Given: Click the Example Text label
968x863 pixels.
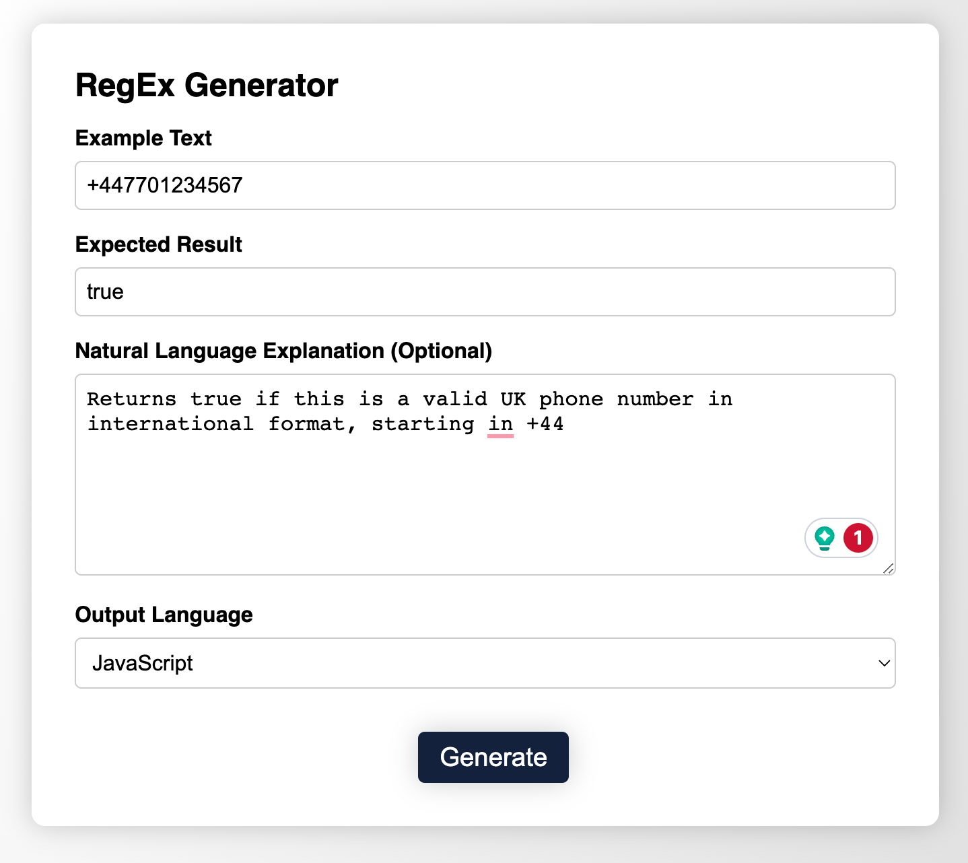Looking at the screenshot, I should pos(143,138).
